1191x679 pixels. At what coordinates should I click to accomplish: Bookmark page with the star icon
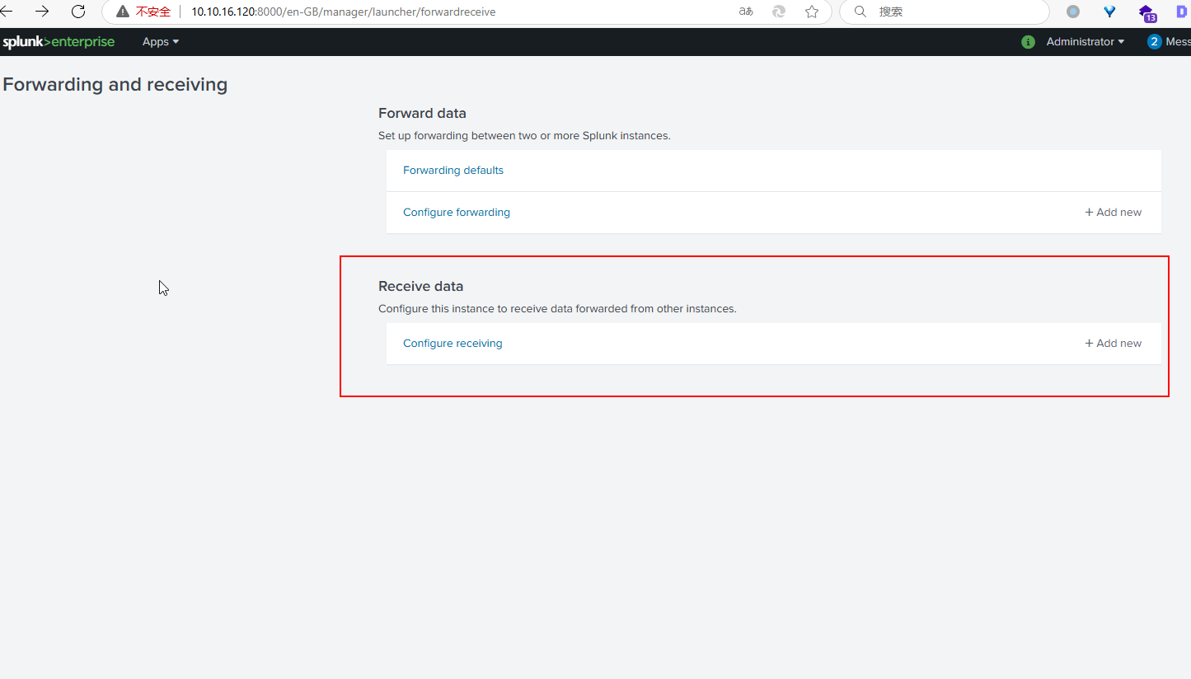pyautogui.click(x=812, y=12)
